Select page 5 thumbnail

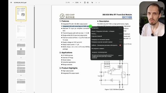click(21, 84)
